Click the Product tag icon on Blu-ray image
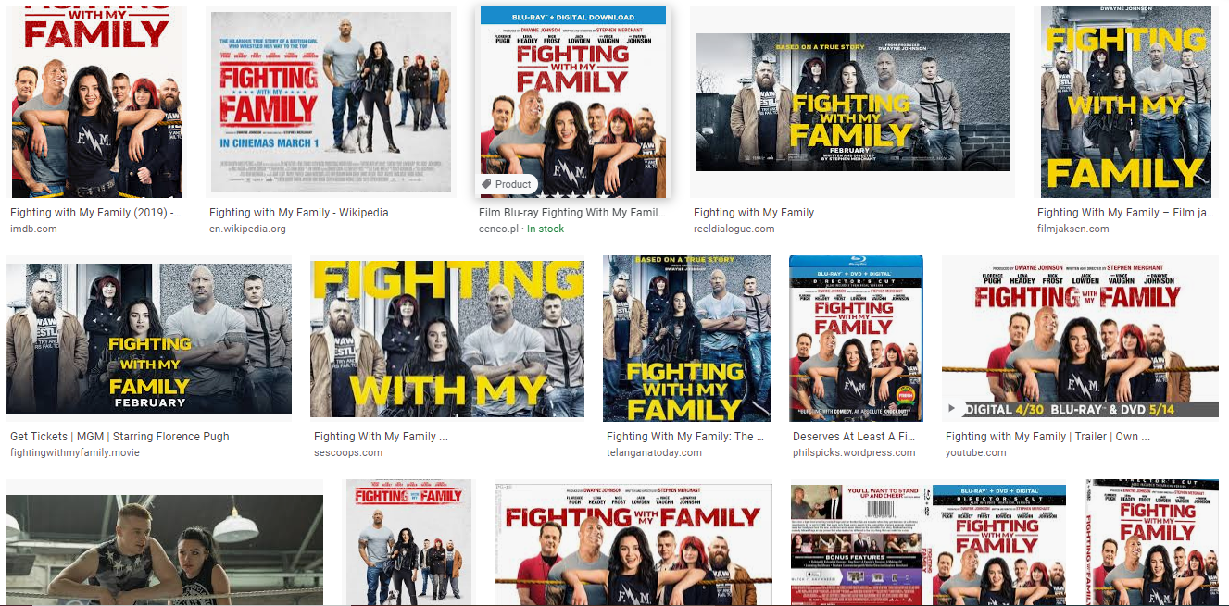Viewport: 1229px width, 606px height. (x=486, y=184)
